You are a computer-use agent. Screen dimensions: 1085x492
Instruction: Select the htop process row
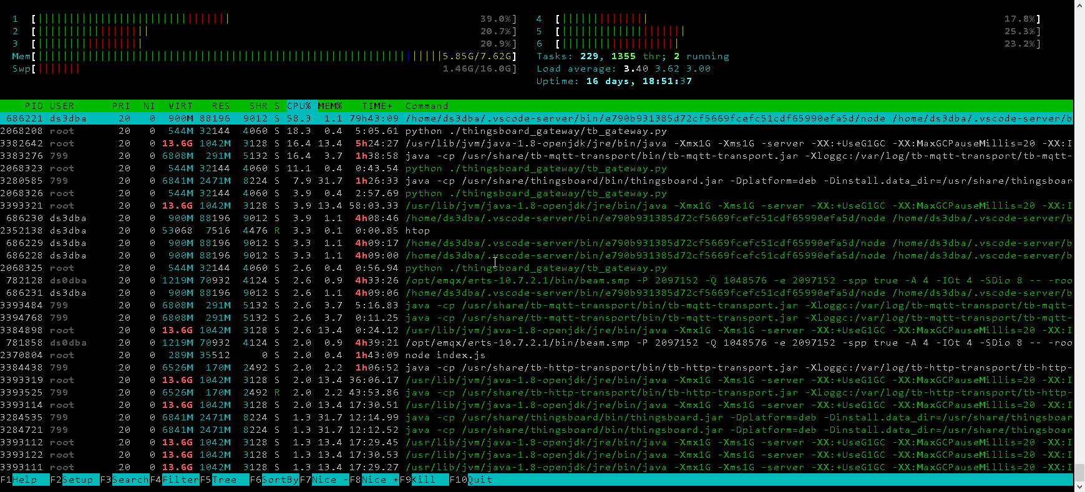[x=537, y=230]
